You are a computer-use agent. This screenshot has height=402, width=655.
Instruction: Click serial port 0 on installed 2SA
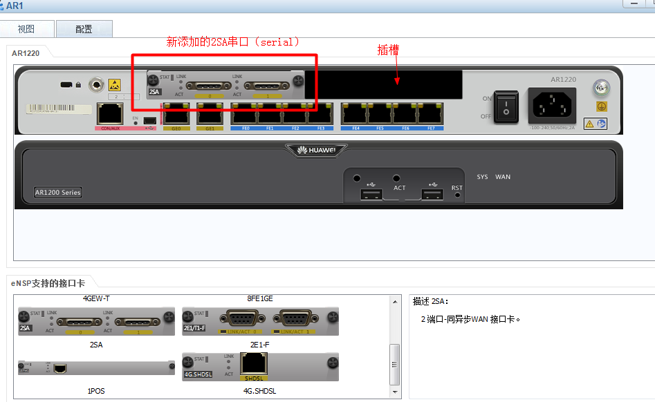click(x=209, y=86)
